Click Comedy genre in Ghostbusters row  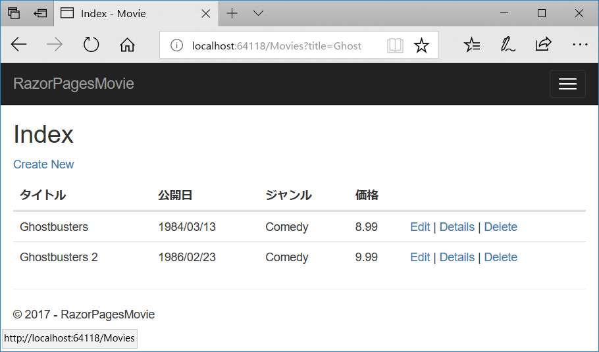coord(287,227)
